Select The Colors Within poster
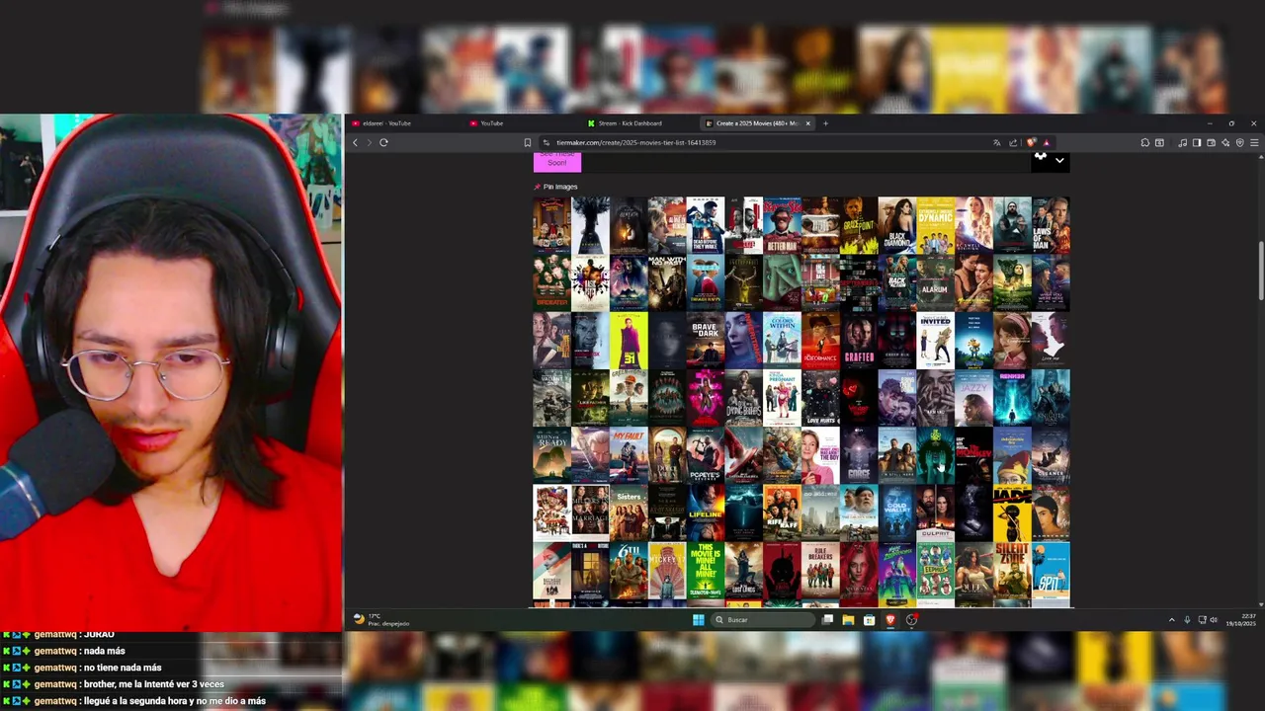Viewport: 1265px width, 711px height. (782, 341)
